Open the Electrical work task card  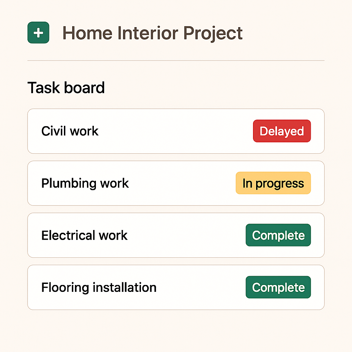[x=176, y=235]
